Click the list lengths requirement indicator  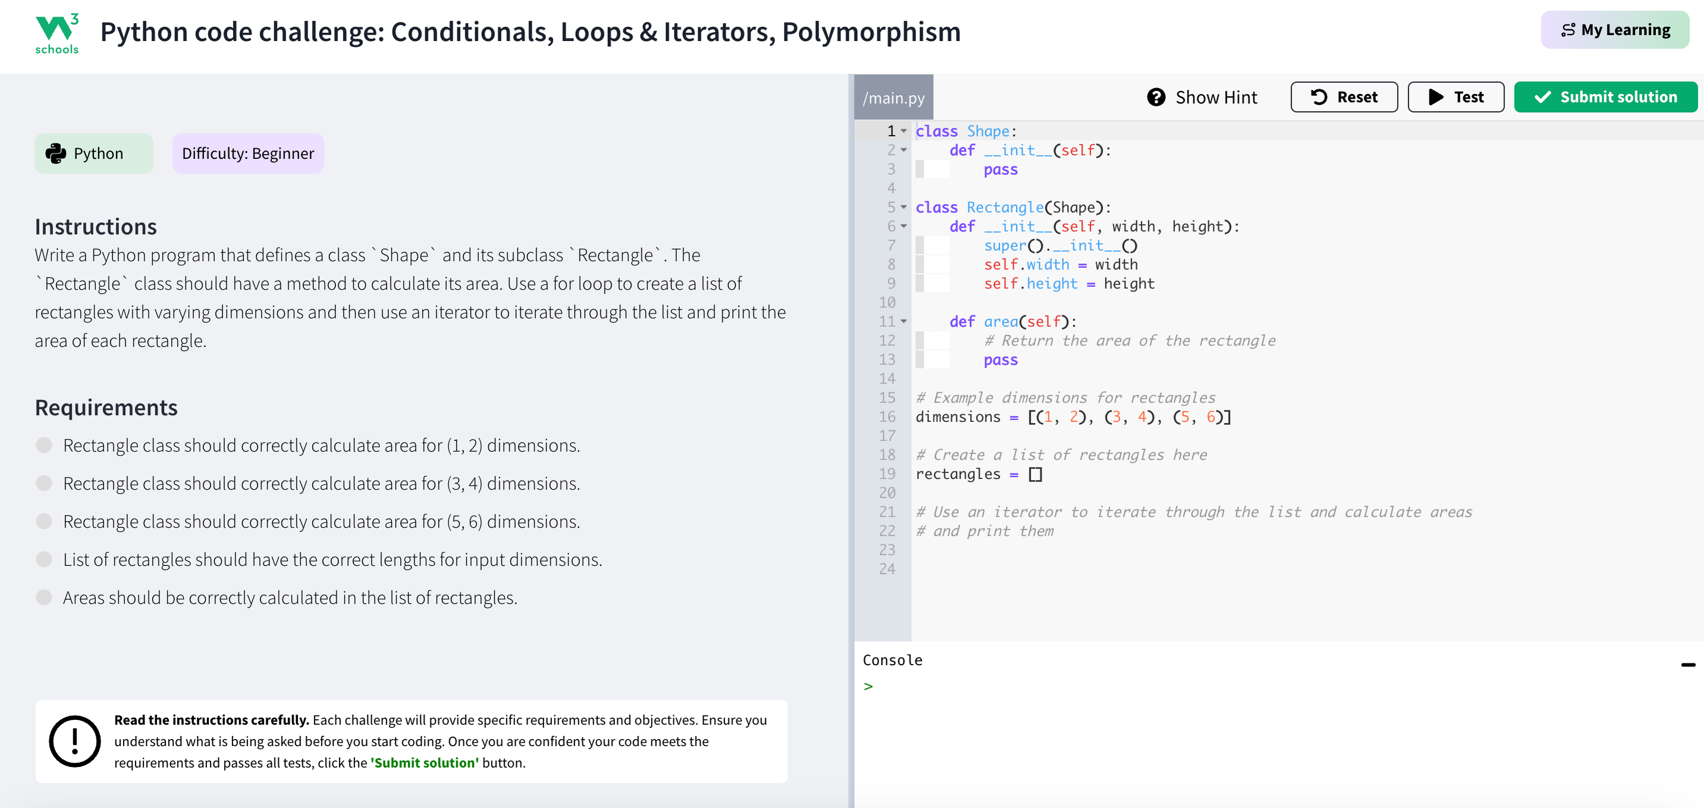click(x=43, y=559)
